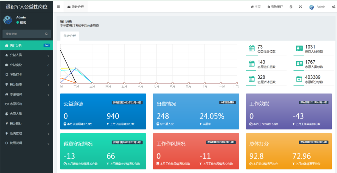This screenshot has height=173, width=337.
Task: Click the 主页 home link
Action: pos(256,7)
